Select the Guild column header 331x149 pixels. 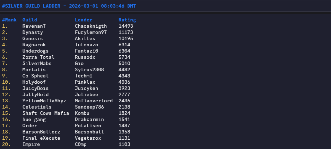(x=30, y=20)
